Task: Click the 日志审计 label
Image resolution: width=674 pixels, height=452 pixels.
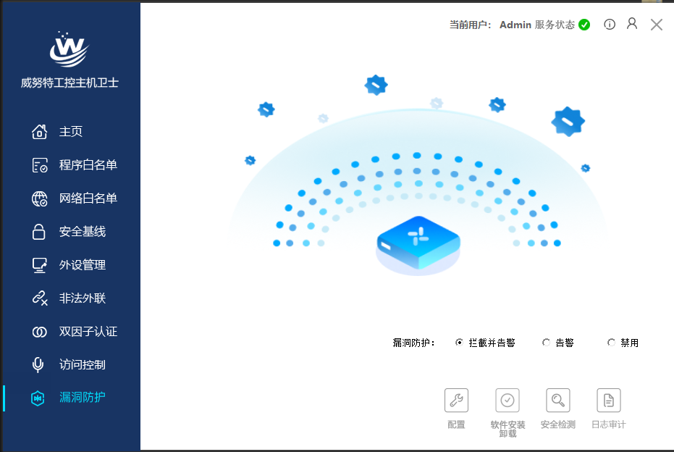Action: (609, 425)
